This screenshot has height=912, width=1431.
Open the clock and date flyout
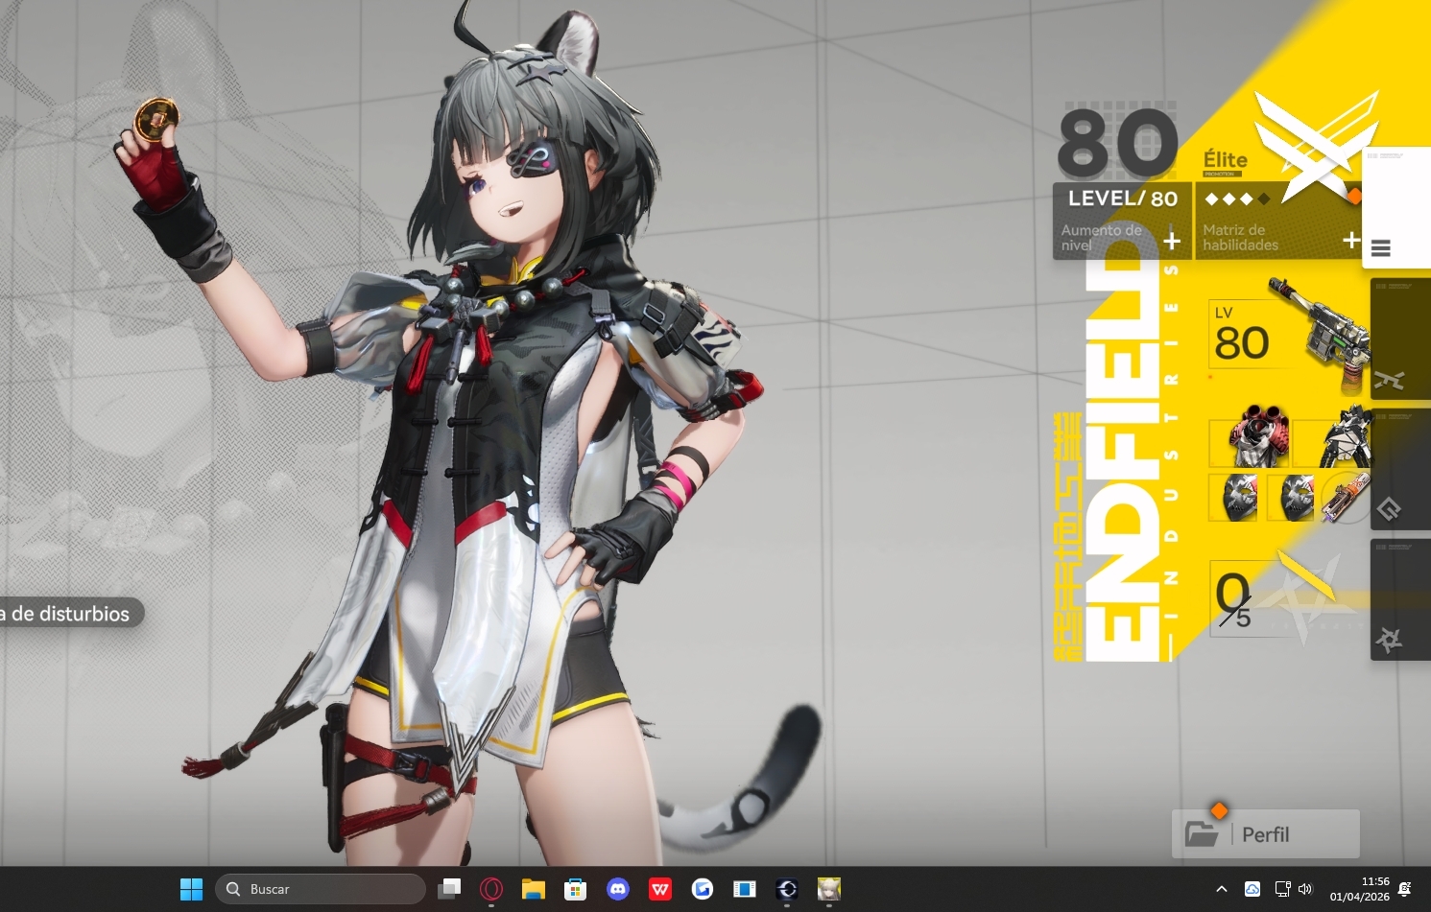[x=1359, y=889]
